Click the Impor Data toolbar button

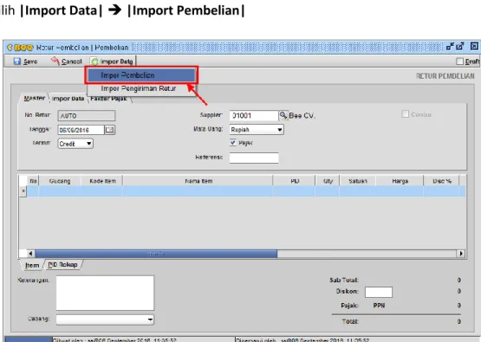click(x=113, y=61)
